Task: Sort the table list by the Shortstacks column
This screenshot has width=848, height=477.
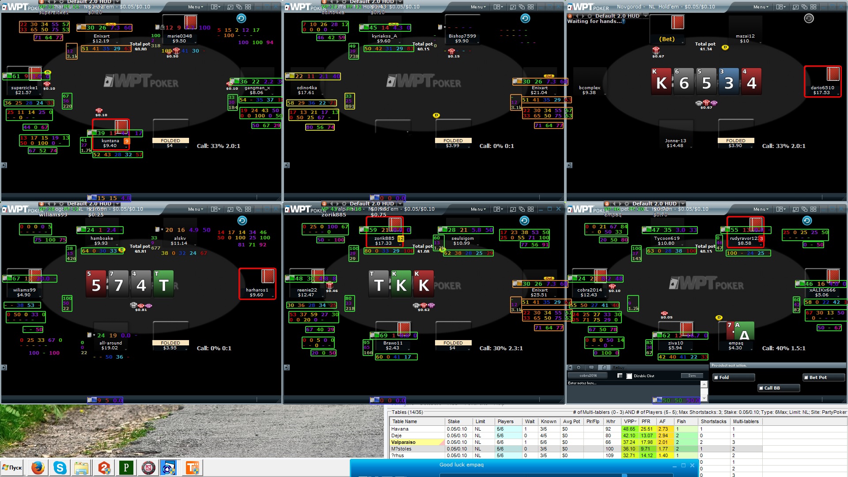Action: click(714, 421)
